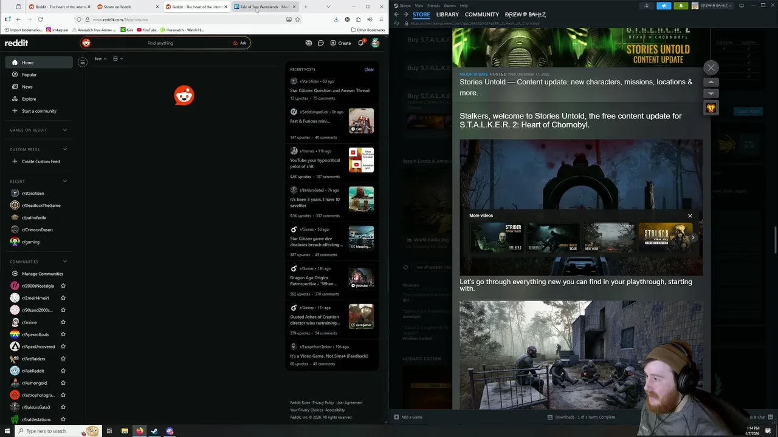The image size is (778, 437).
Task: Click Add a Game in Steam
Action: (408, 417)
